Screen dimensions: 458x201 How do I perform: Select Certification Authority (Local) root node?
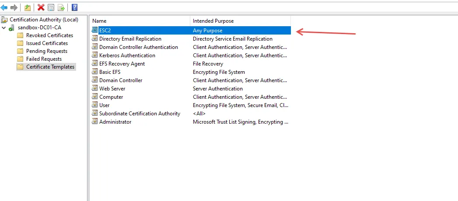[44, 20]
